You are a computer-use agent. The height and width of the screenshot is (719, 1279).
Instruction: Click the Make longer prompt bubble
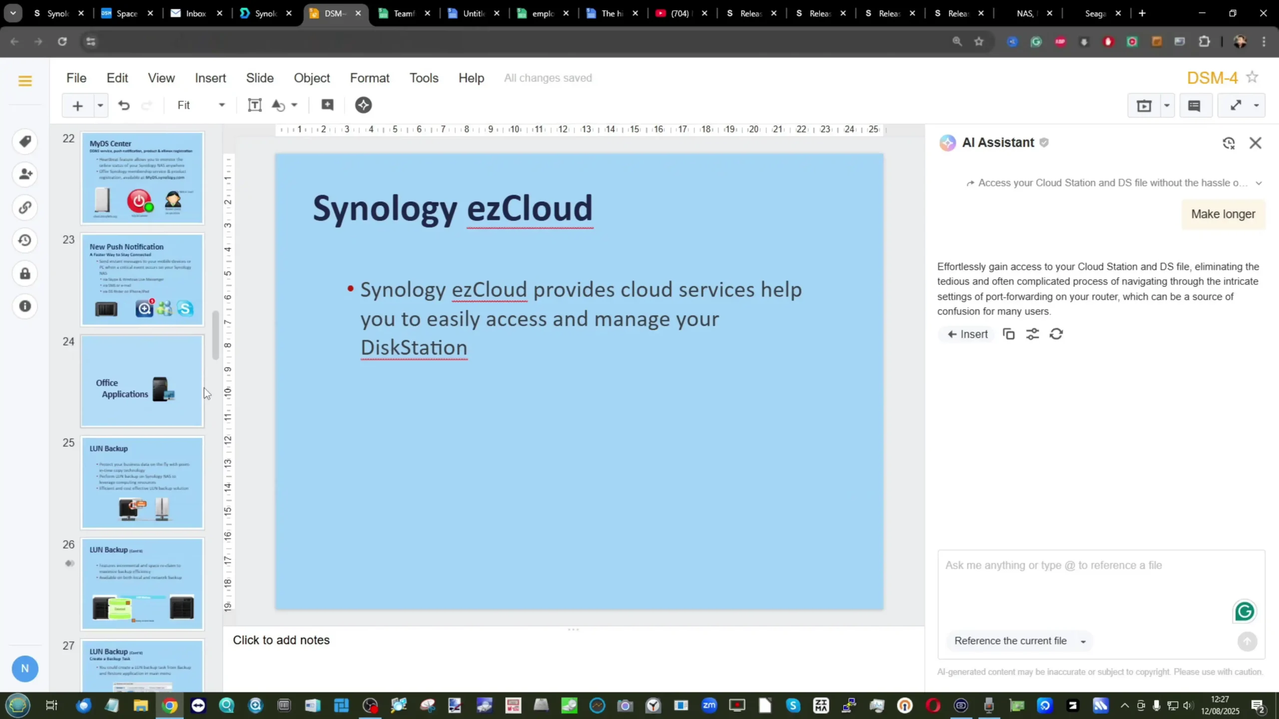[x=1223, y=214]
